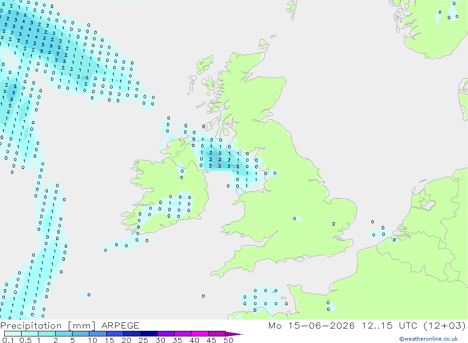Select the 15 label on the scale

tap(110, 340)
